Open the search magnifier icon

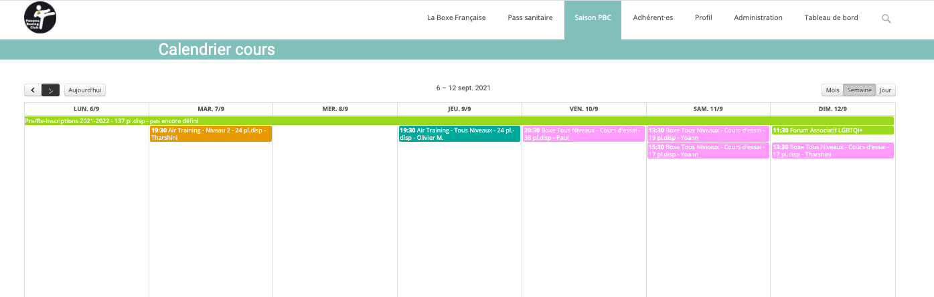click(886, 19)
